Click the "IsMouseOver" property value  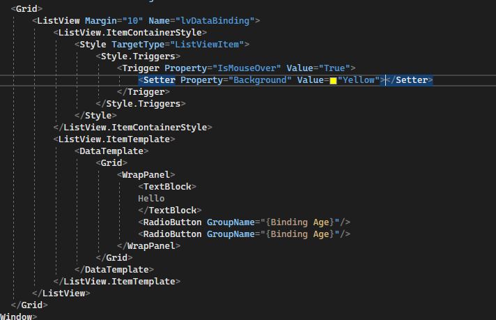coord(247,68)
